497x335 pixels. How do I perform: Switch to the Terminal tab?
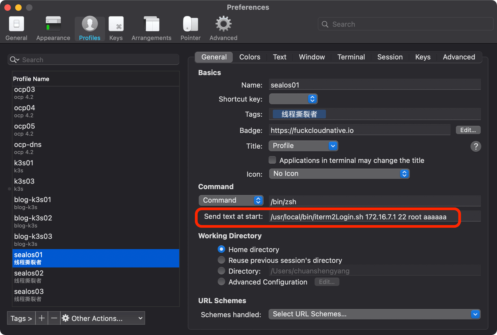coord(351,57)
